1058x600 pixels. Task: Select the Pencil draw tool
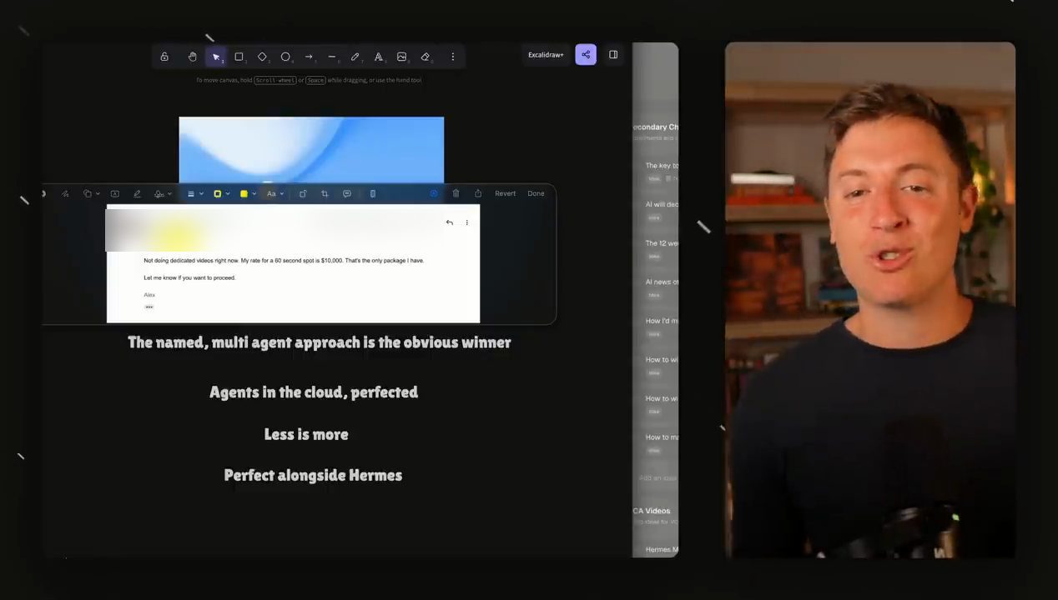[355, 57]
